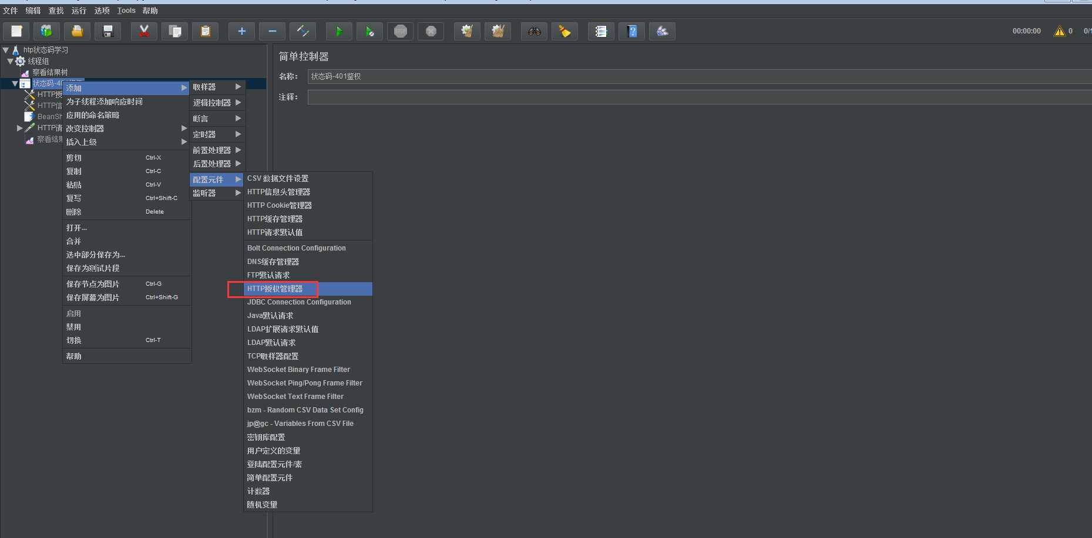Select the 线程组 gear tree node
The image size is (1092, 538).
click(32, 61)
